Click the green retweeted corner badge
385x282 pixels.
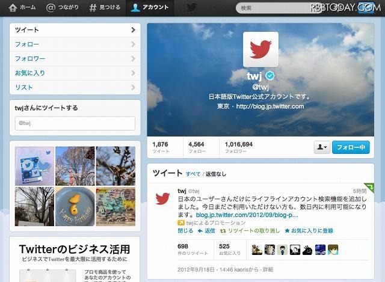coord(369,187)
